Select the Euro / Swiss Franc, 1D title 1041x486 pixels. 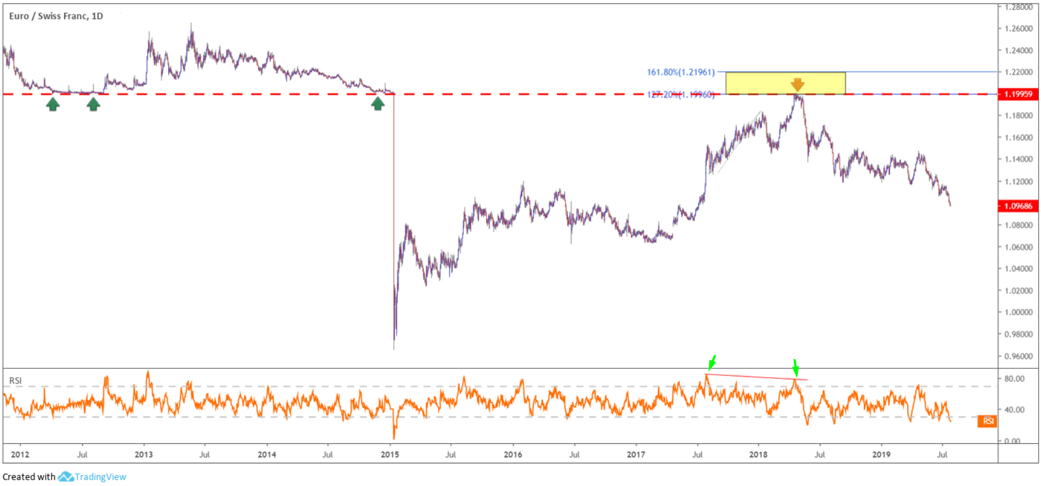point(56,16)
